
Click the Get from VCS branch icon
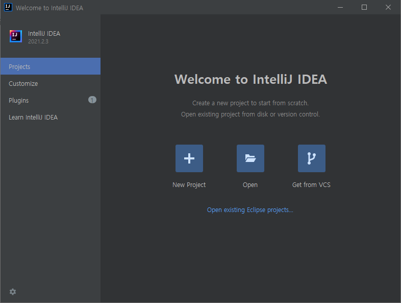pyautogui.click(x=312, y=158)
